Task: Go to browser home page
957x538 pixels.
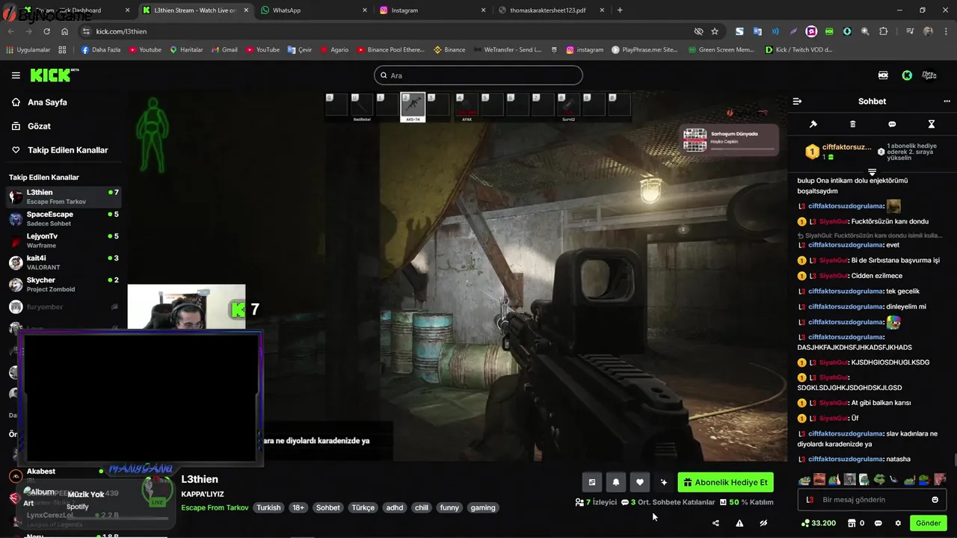Action: [x=65, y=31]
